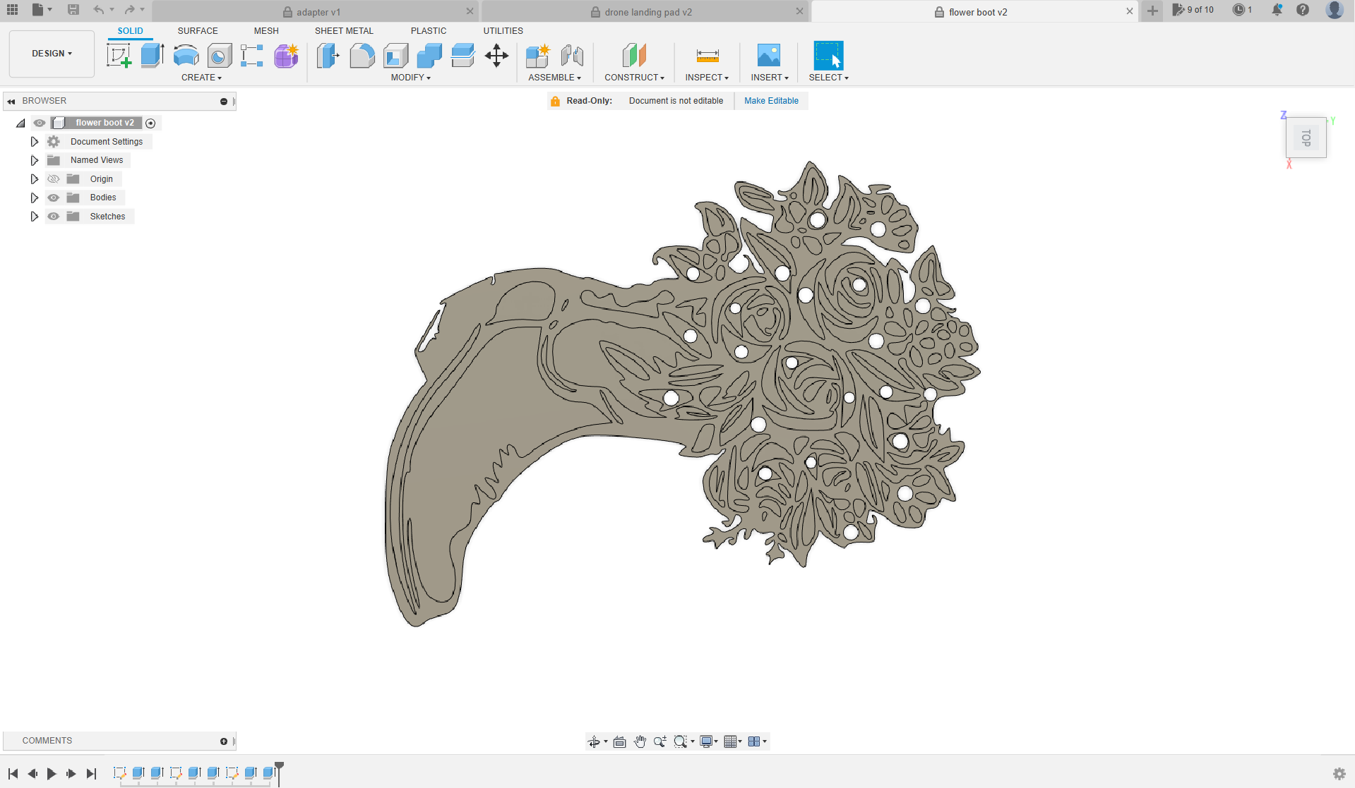This screenshot has height=788, width=1355.
Task: Click the Undo arrow
Action: pos(99,10)
